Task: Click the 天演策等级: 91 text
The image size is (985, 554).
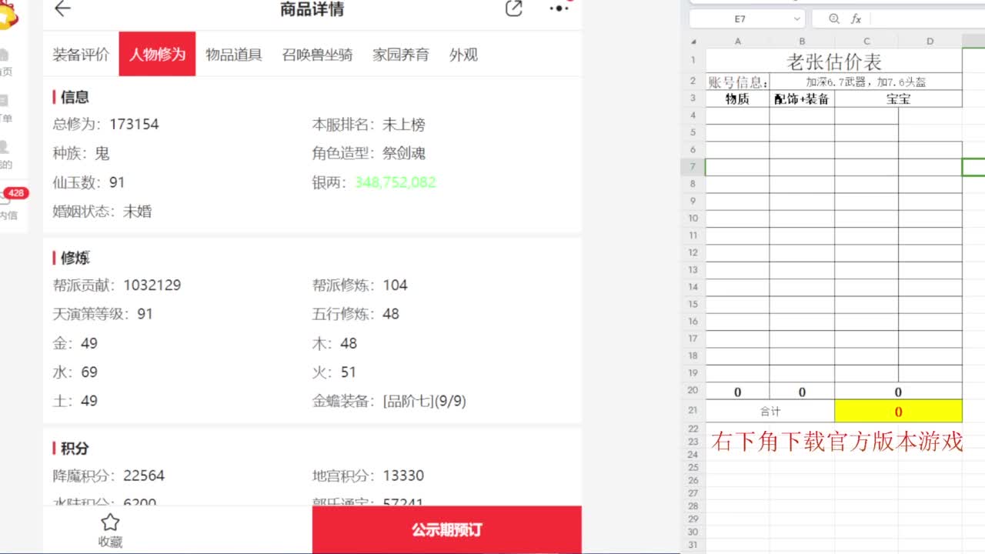Action: (102, 314)
